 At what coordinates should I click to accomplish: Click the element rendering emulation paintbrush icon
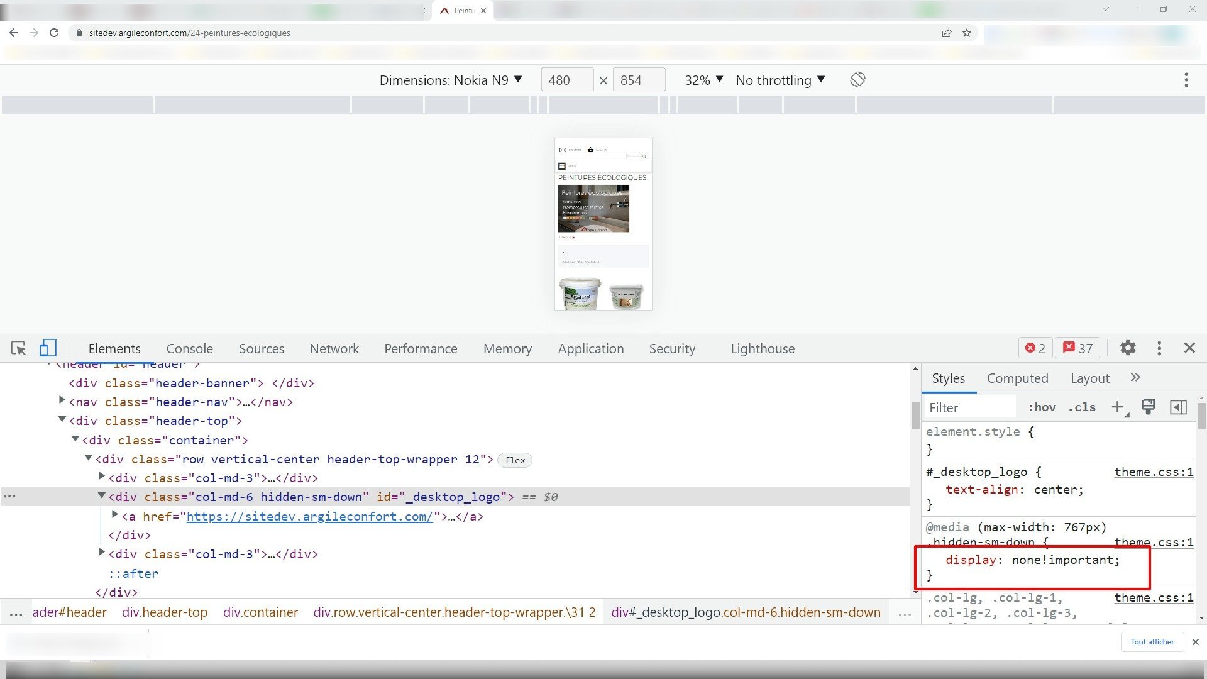click(x=1148, y=407)
